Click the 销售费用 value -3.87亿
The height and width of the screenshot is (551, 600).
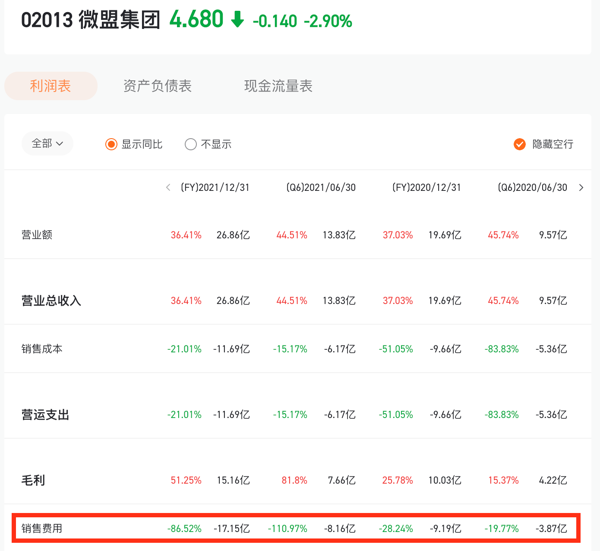point(551,529)
